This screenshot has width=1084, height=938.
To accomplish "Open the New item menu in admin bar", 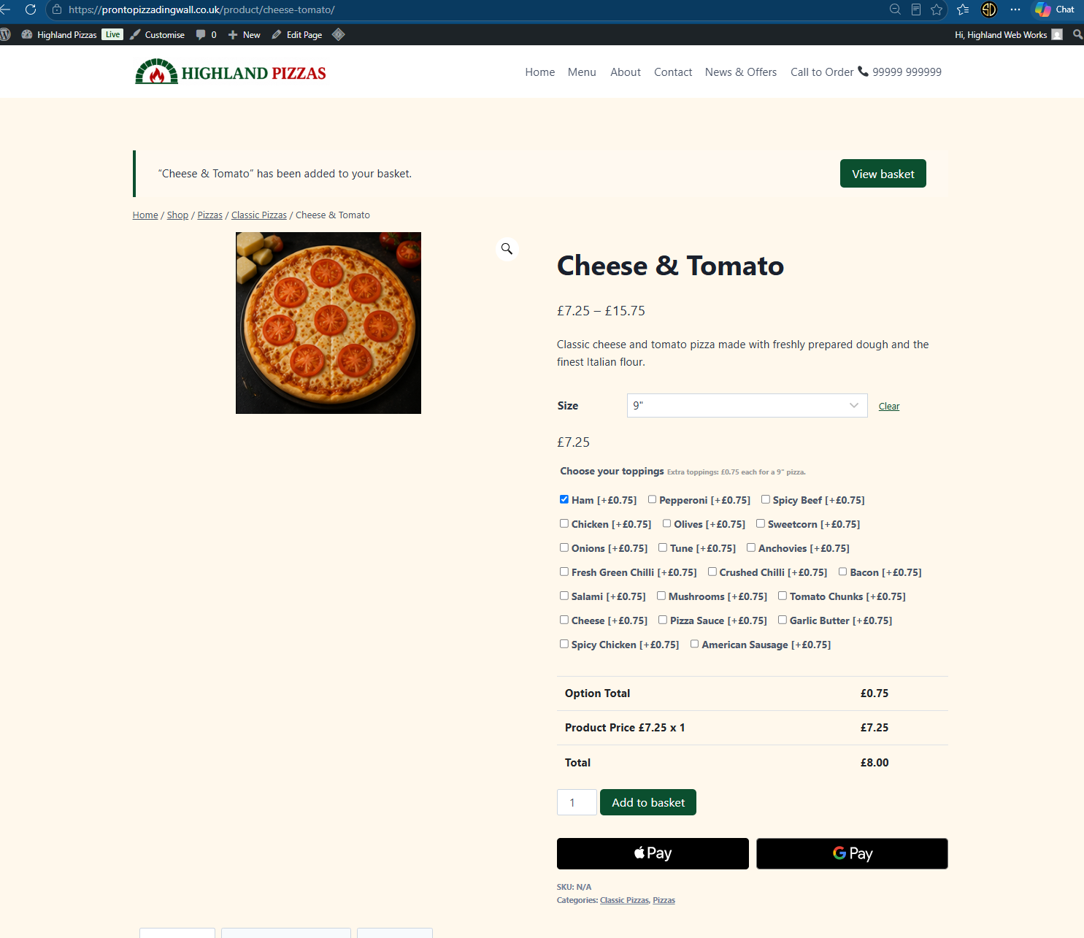I will point(245,34).
